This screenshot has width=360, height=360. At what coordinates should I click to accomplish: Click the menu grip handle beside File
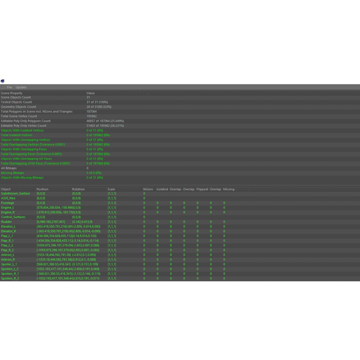(x=3, y=87)
